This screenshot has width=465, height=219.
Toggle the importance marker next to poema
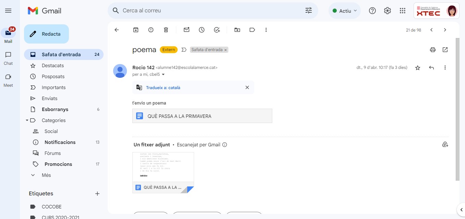tap(184, 50)
